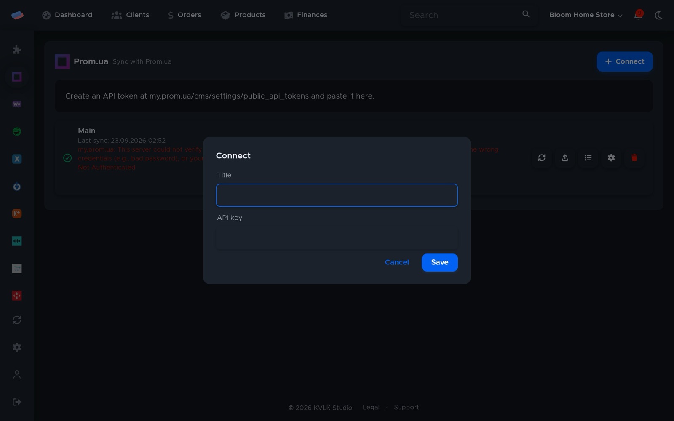Click Save in the Connect dialog
Screen dimensions: 674x421
(x=440, y=262)
